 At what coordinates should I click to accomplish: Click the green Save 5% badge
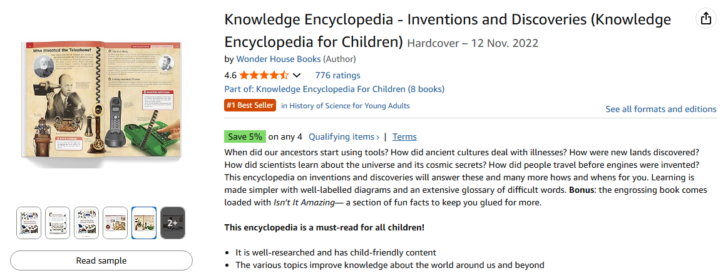(x=245, y=136)
